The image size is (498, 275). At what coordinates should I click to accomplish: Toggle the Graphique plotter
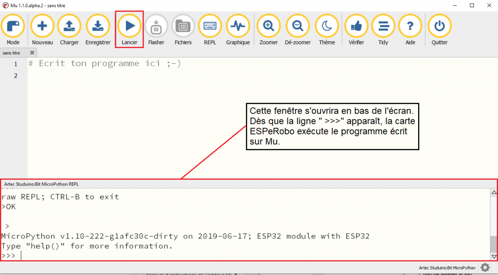pyautogui.click(x=238, y=27)
